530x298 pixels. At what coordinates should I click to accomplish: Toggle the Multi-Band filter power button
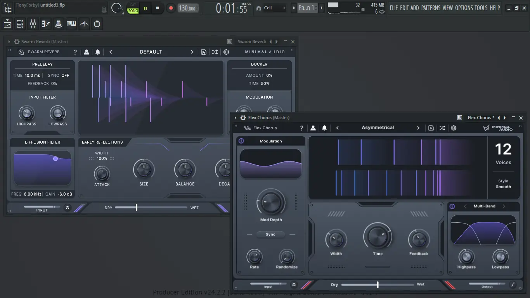click(452, 206)
